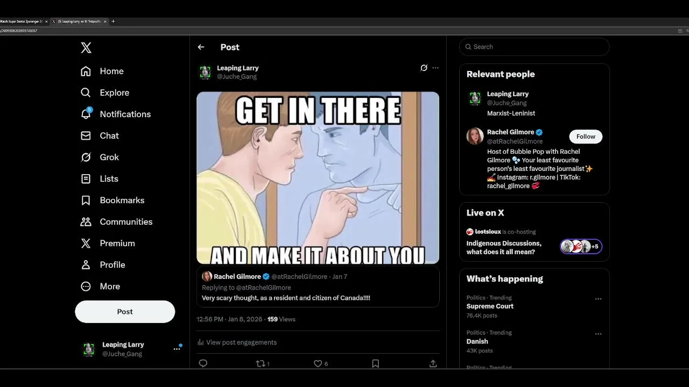This screenshot has width=689, height=387.
Task: Open post options three-dot menu
Action: [435, 68]
